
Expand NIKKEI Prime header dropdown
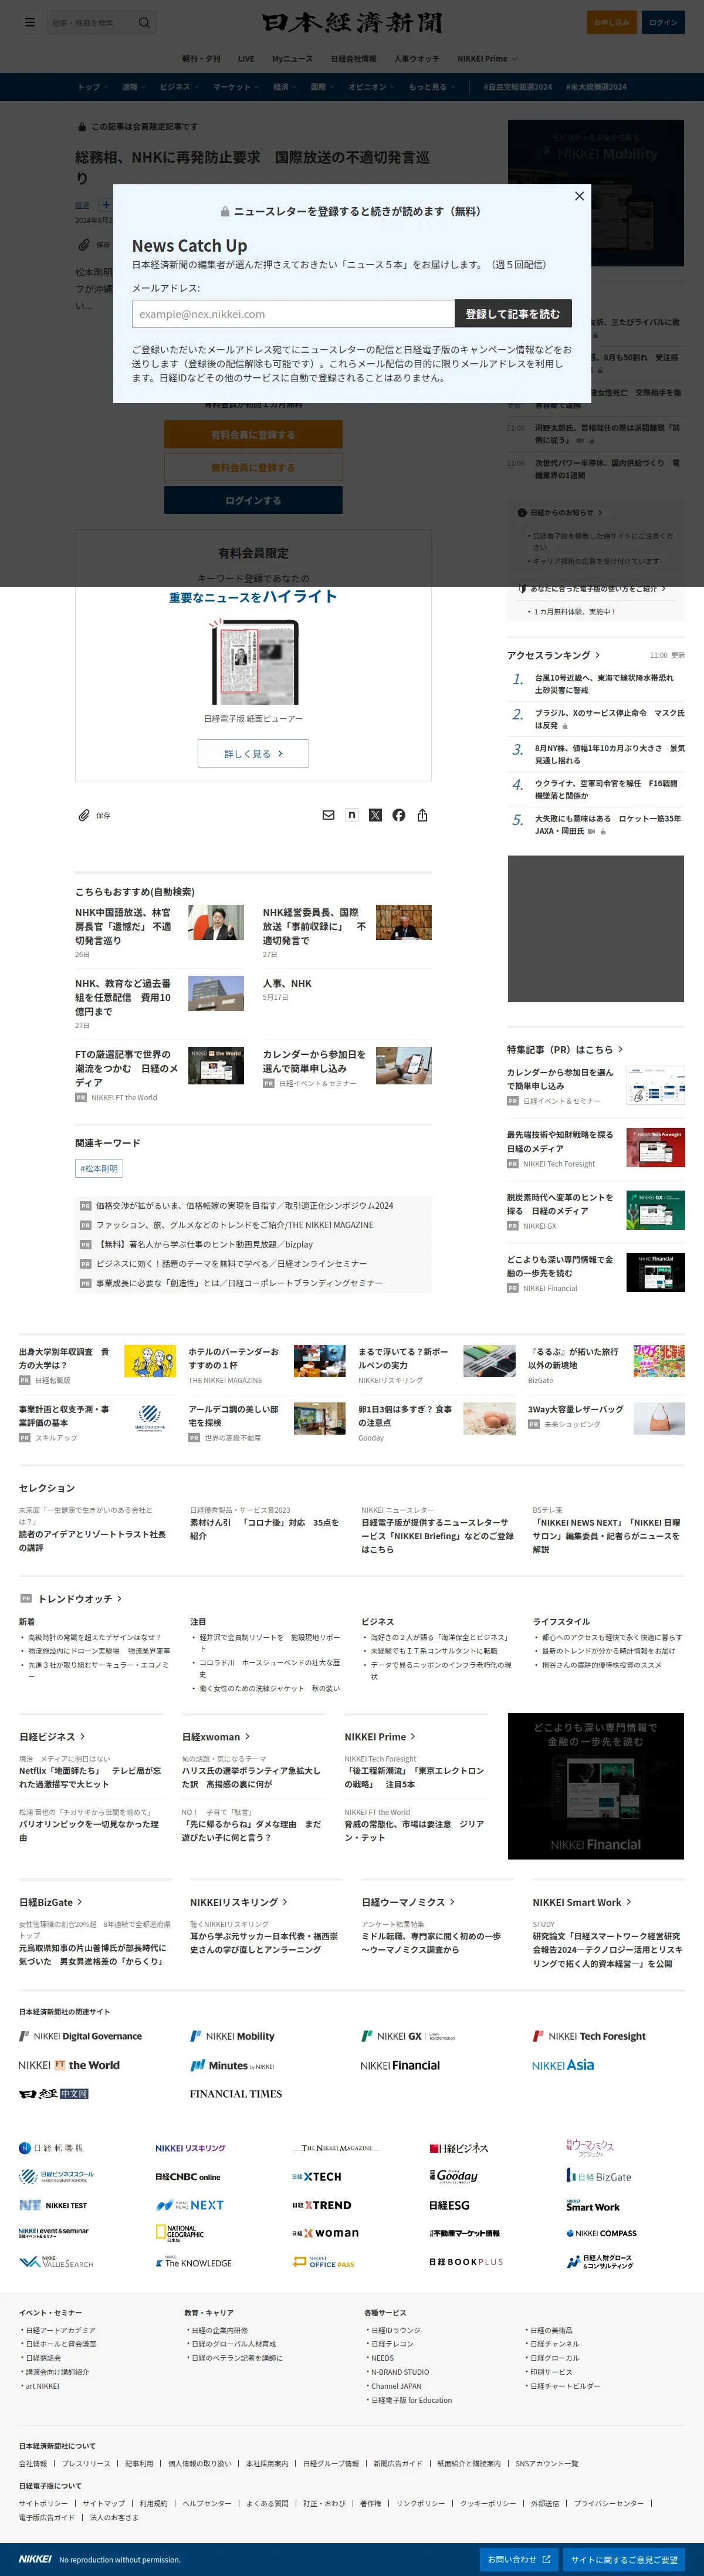click(487, 58)
